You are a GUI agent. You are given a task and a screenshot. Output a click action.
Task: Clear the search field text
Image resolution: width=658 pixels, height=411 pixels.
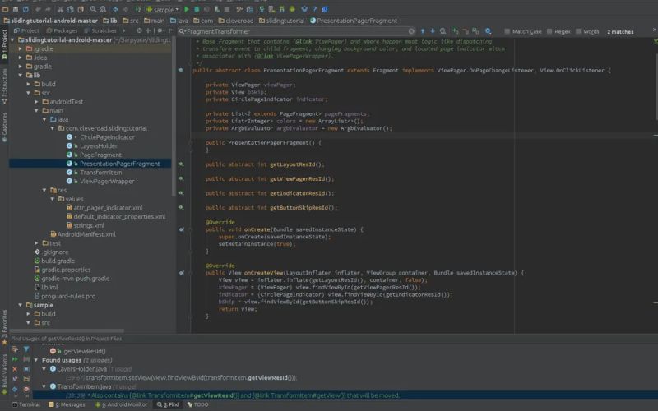click(x=410, y=31)
